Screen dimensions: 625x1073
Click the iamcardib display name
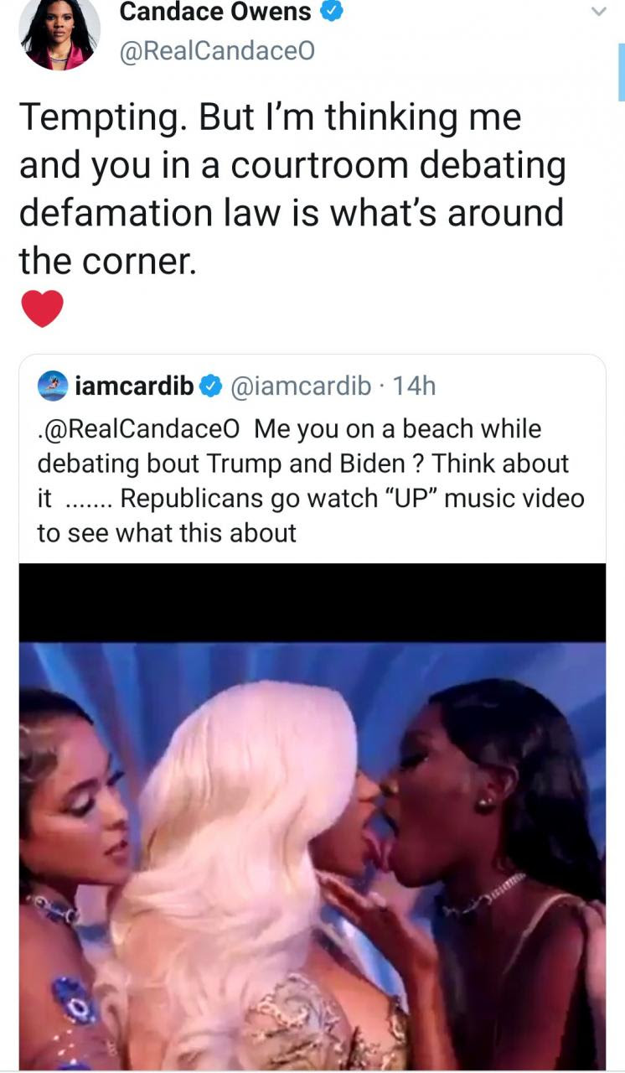tap(135, 386)
